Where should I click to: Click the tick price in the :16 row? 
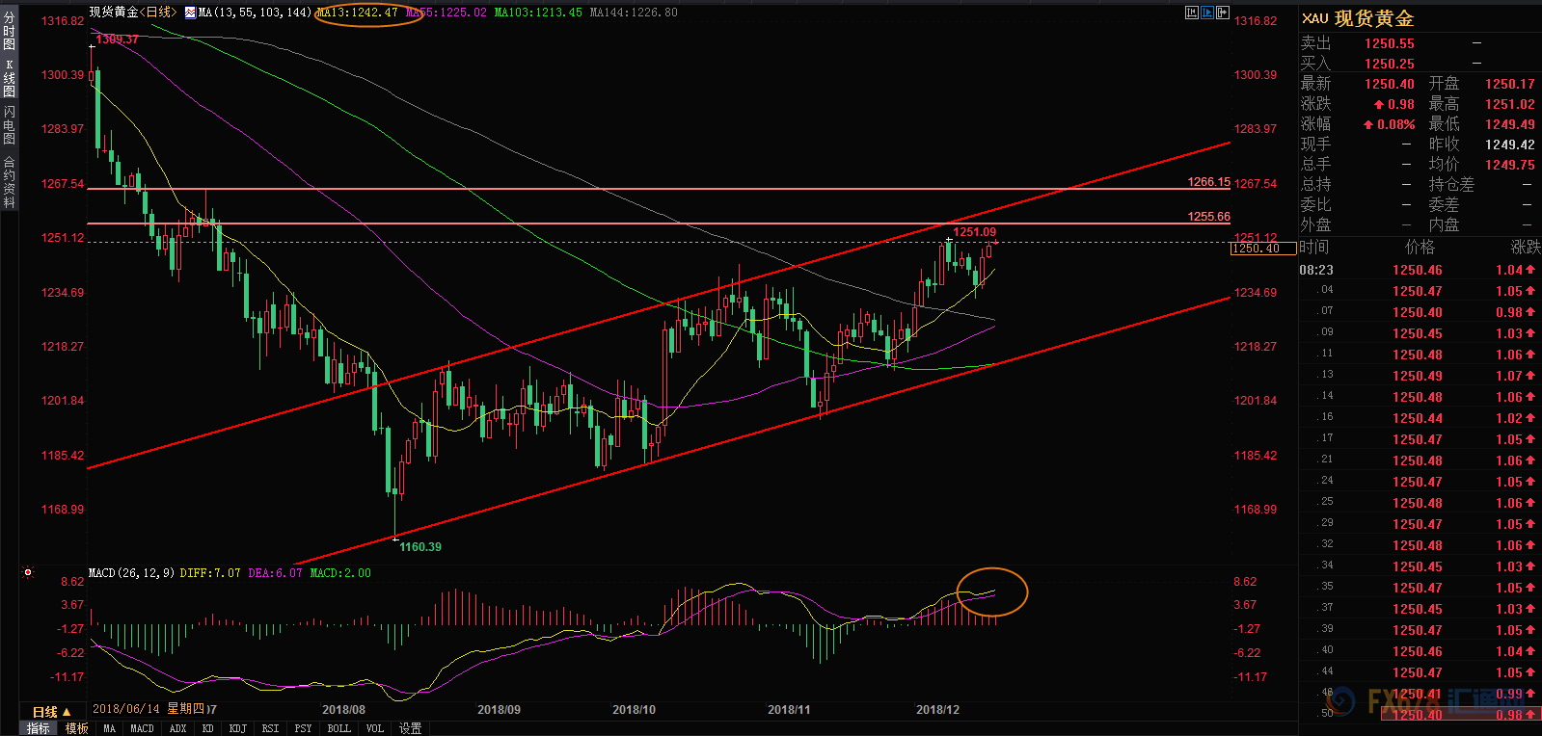click(x=1418, y=418)
